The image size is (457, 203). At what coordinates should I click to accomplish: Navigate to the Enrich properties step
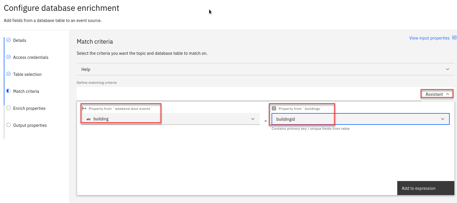29,108
